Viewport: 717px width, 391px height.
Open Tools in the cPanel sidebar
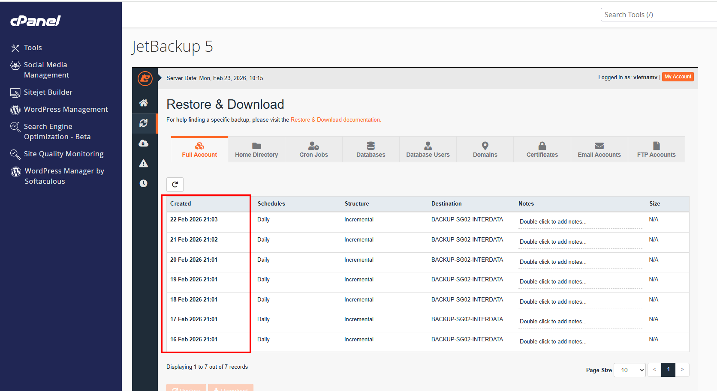33,48
